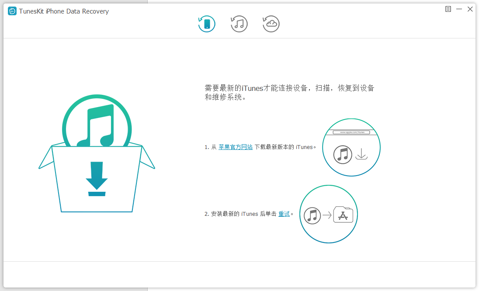The height and width of the screenshot is (291, 479).
Task: Select Recover from iOS device mode icon
Action: coord(207,24)
